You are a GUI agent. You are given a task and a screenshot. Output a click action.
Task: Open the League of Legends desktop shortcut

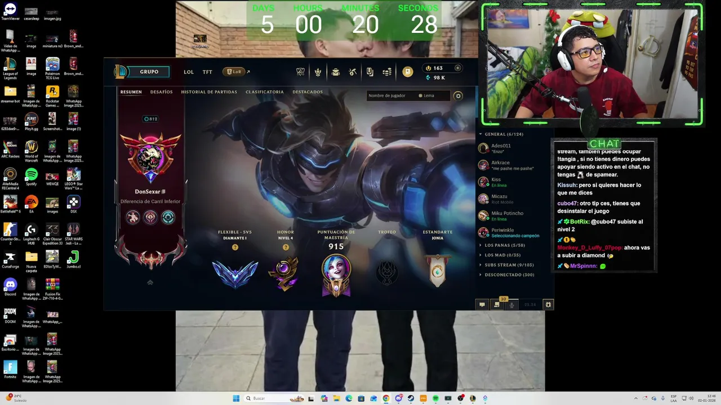pos(10,67)
